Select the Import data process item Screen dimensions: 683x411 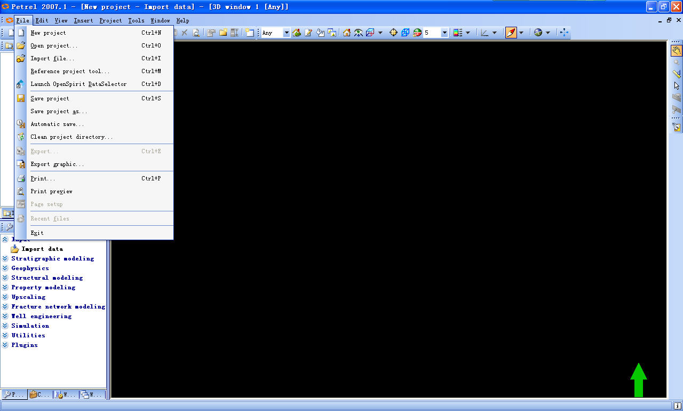click(x=42, y=249)
